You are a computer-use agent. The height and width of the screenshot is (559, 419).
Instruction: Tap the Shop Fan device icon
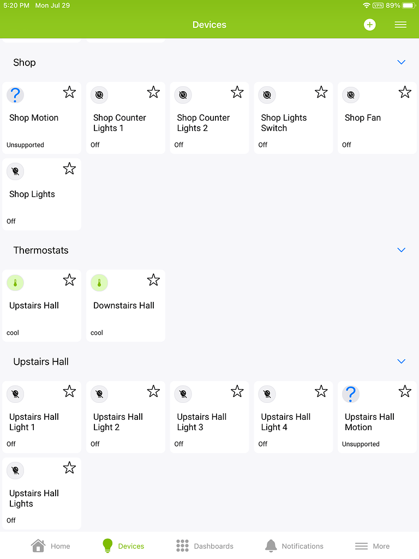pyautogui.click(x=351, y=95)
